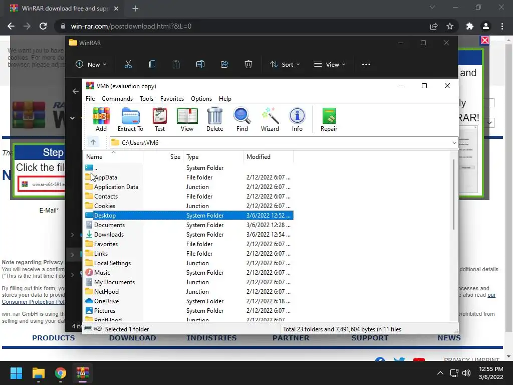Screen dimensions: 513x385
Task: Close the red X popup button
Action: 485,40
